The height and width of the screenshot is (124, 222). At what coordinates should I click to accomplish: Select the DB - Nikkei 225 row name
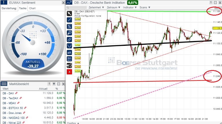pyautogui.click(x=12, y=123)
